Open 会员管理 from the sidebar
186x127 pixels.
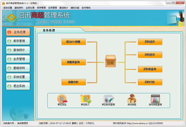[x=18, y=59]
